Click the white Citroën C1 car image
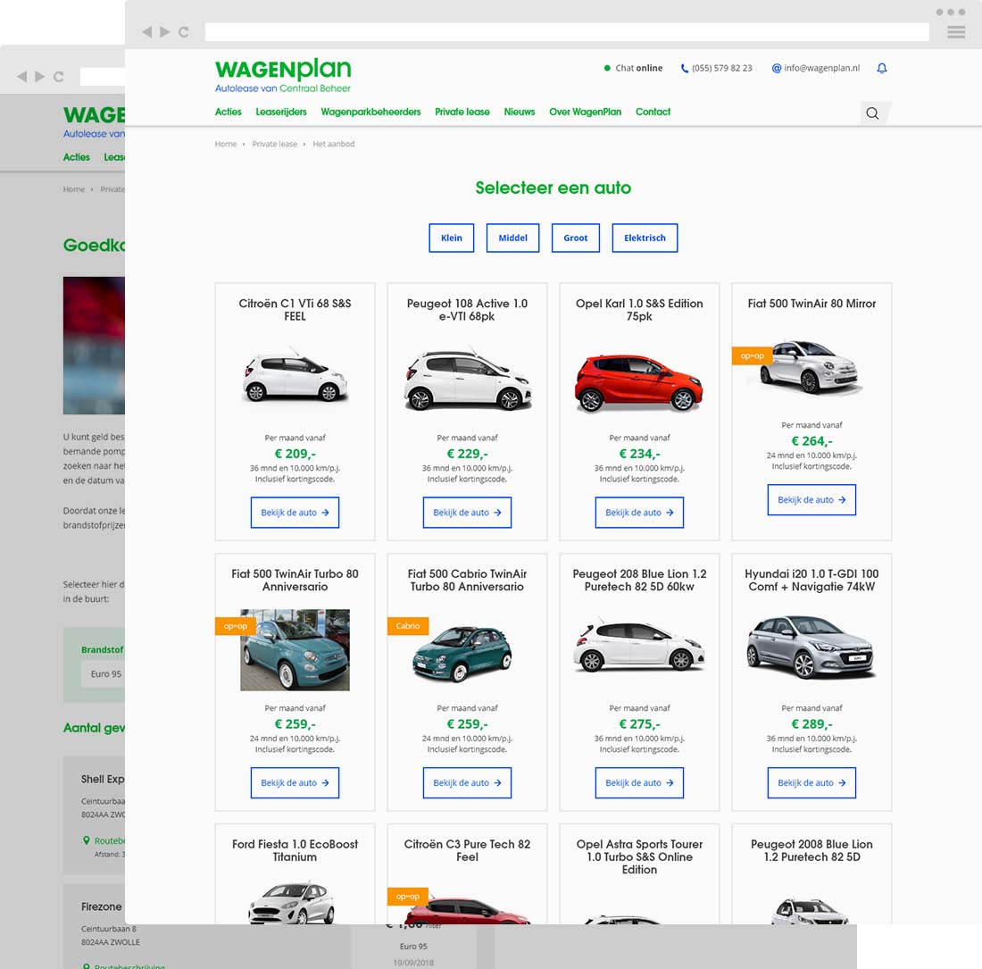The width and height of the screenshot is (982, 969). pos(295,374)
